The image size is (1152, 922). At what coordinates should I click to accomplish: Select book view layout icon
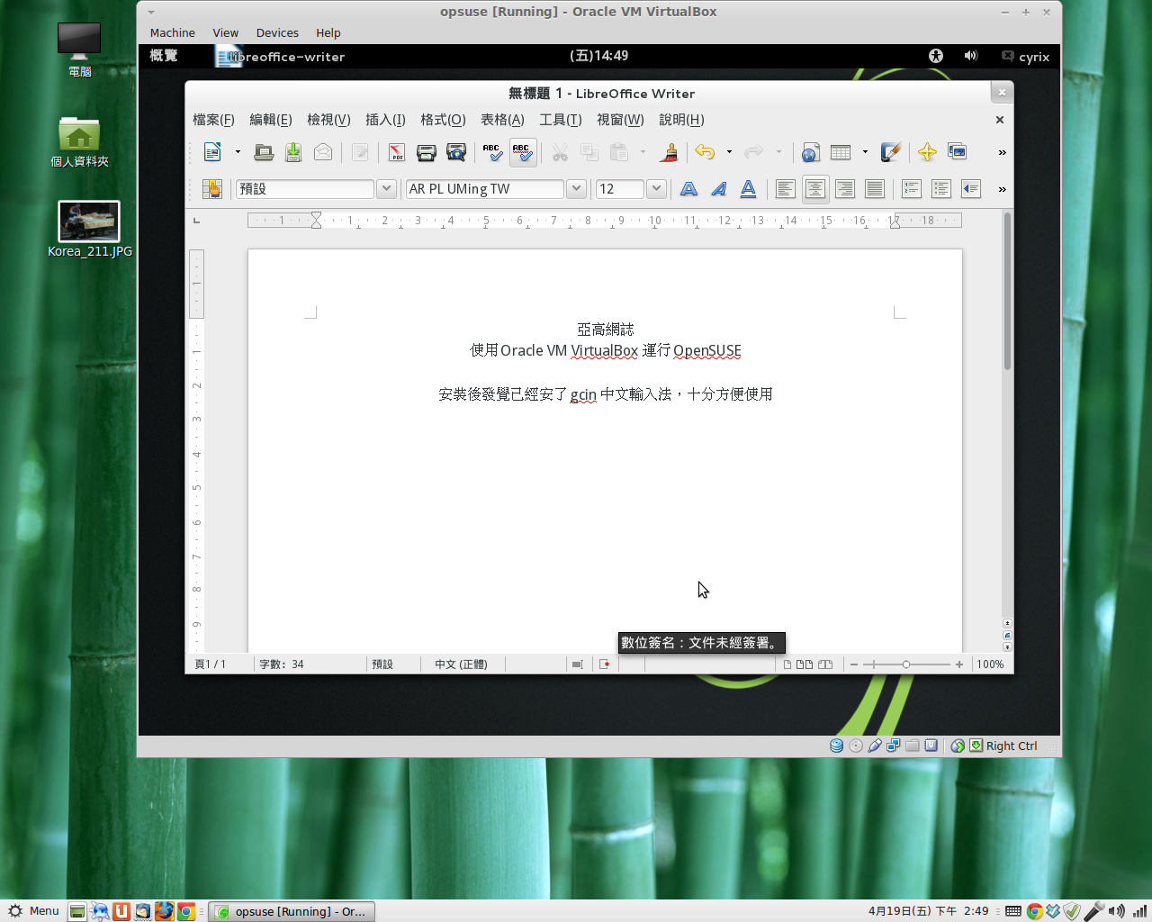[x=825, y=664]
